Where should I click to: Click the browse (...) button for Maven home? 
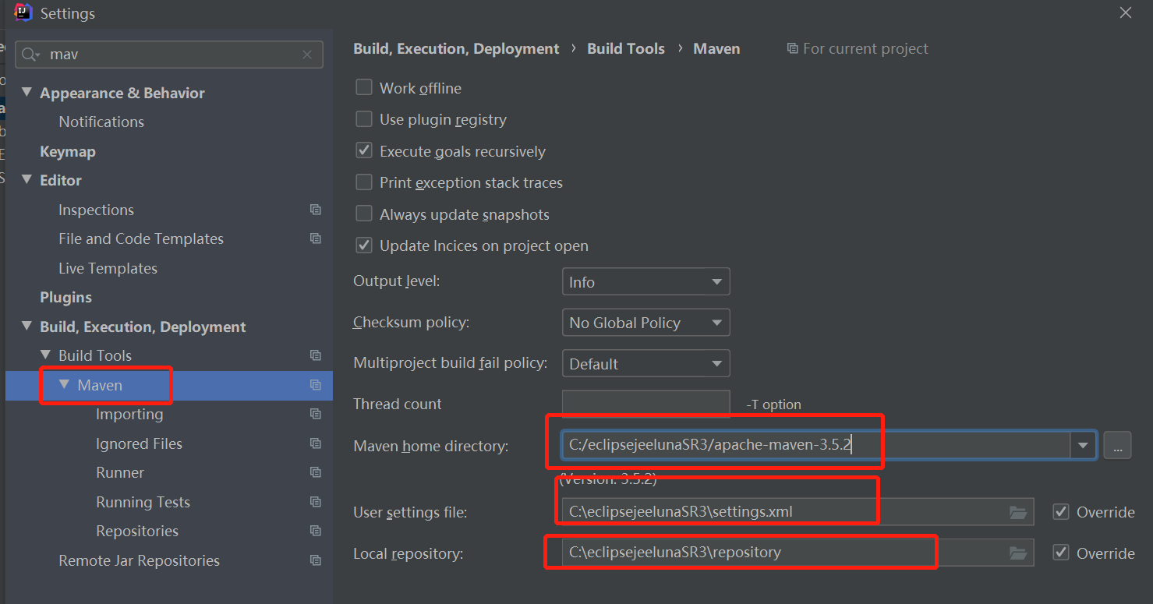pos(1117,446)
